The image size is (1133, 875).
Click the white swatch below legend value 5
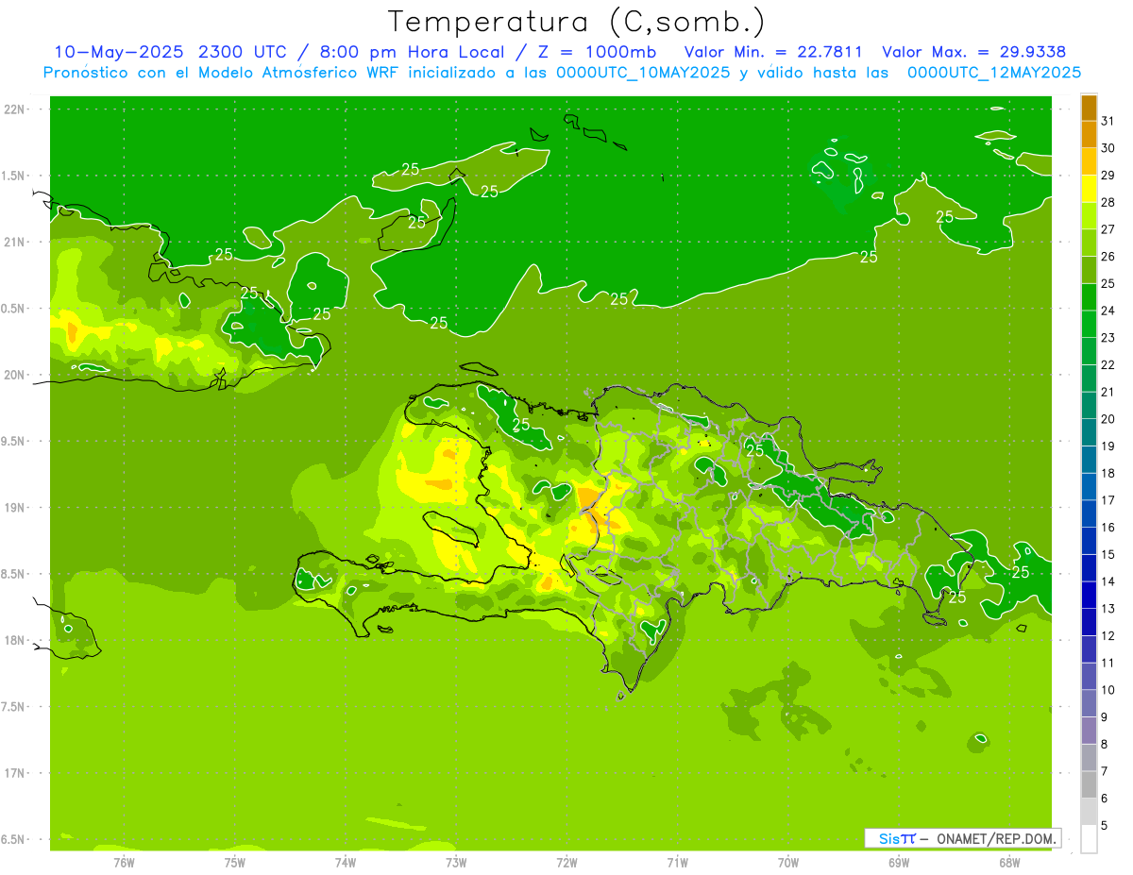(x=1089, y=838)
